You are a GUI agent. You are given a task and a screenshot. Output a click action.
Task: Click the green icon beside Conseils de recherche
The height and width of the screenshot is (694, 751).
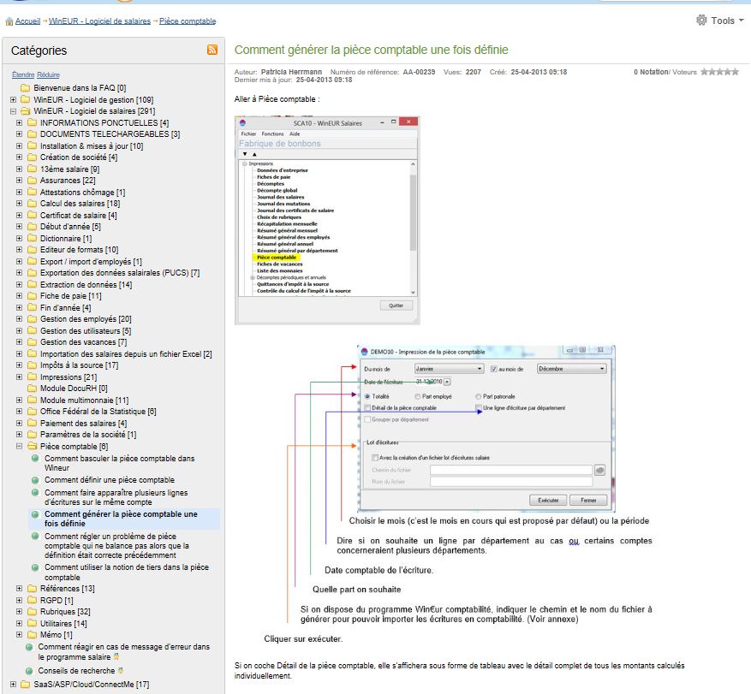click(29, 671)
